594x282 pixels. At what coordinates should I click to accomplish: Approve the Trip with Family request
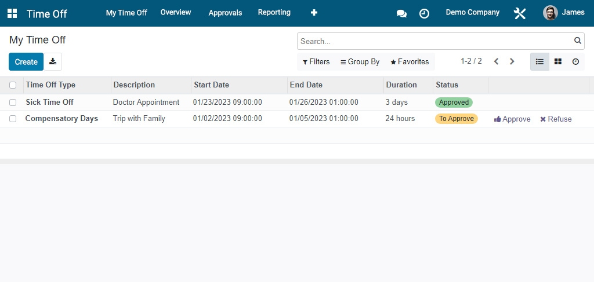click(512, 119)
